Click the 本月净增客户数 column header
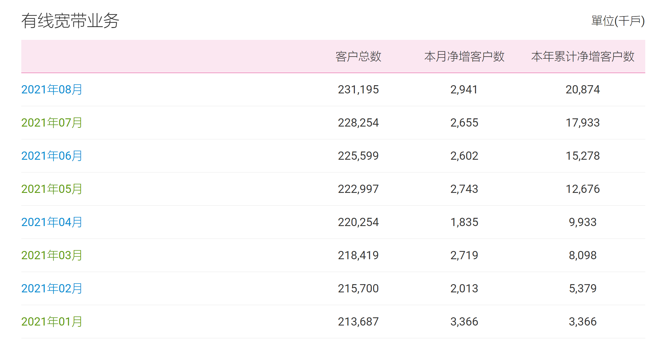 pos(464,57)
